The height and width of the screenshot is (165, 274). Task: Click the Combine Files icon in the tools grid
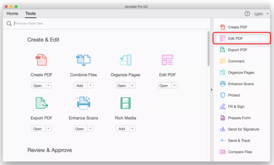coord(83,60)
